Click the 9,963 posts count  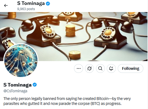point(26,9)
